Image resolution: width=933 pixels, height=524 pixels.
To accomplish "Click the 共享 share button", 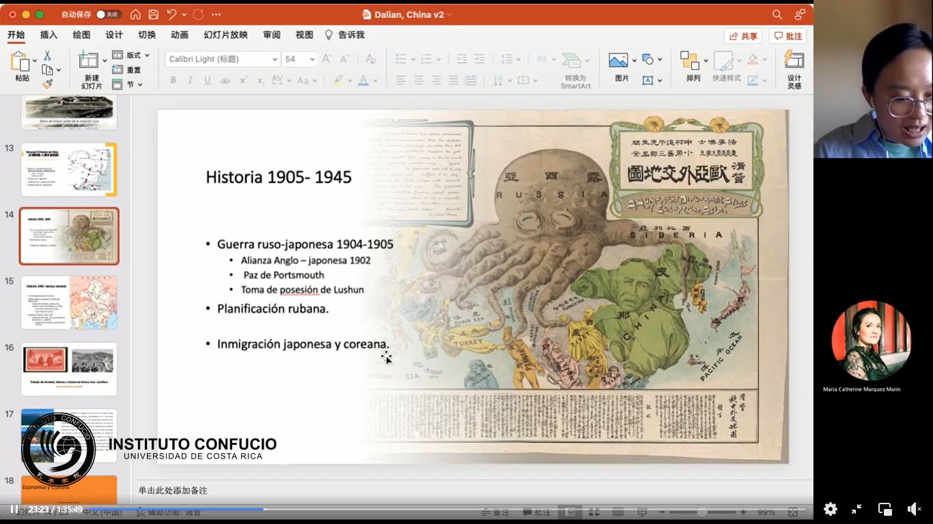I will [x=743, y=36].
